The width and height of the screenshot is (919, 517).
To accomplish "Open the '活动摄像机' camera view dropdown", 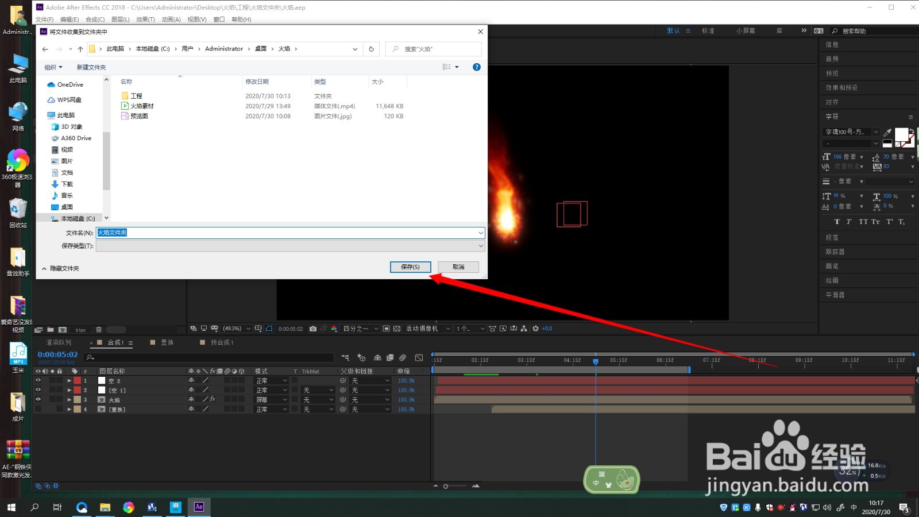I will [x=428, y=329].
